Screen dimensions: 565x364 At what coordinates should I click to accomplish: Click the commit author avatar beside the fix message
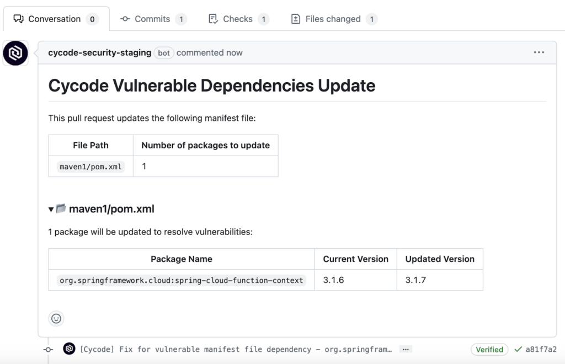pos(69,349)
